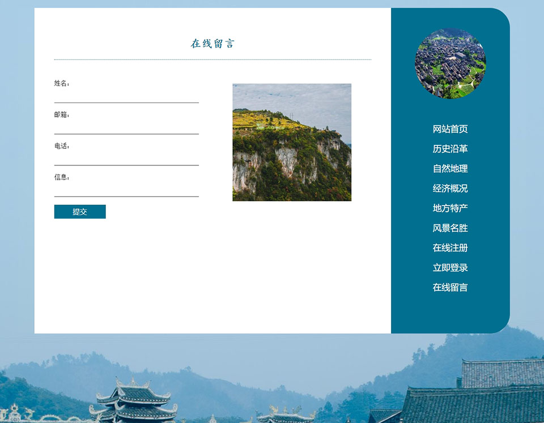This screenshot has height=423, width=544.
Task: Click the 电话 phone input field
Action: click(x=126, y=159)
